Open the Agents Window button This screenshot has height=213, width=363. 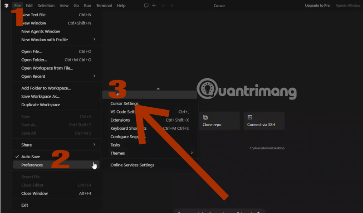[348, 5]
